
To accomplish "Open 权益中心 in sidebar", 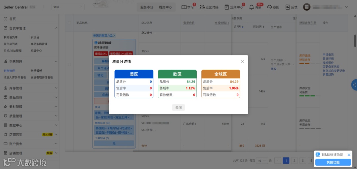I will coord(36,51).
